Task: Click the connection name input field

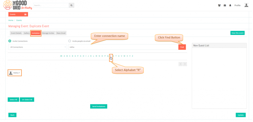Action: tap(123, 47)
